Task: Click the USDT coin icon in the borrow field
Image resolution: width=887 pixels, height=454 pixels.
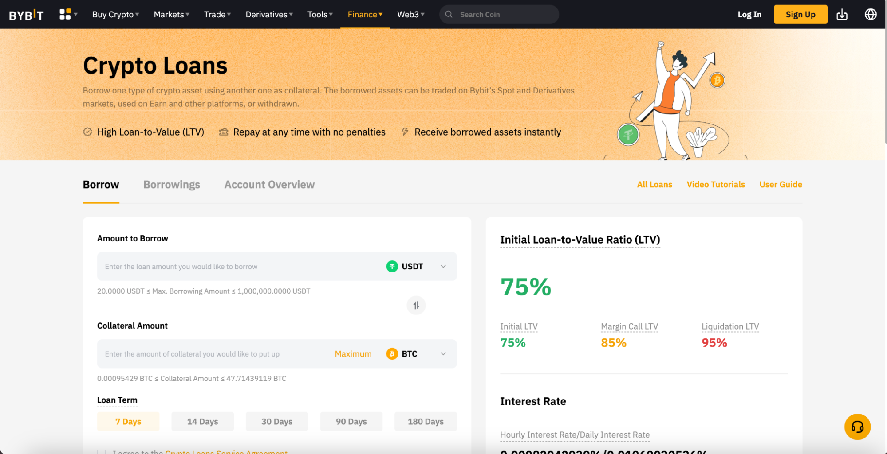Action: coord(392,266)
